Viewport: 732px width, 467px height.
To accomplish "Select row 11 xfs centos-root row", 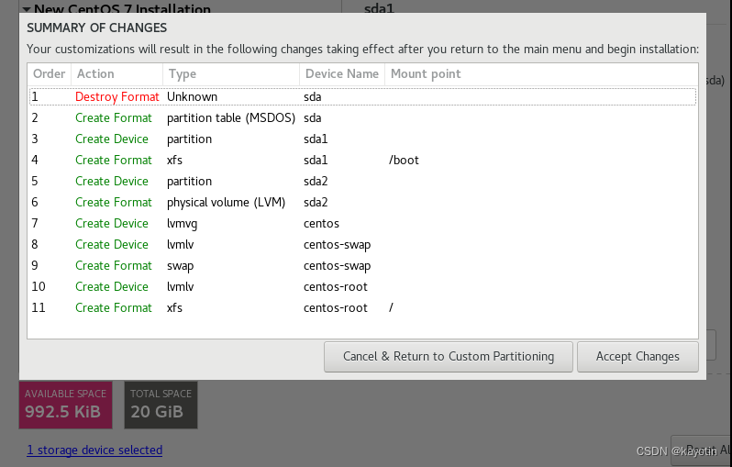I will click(x=362, y=307).
